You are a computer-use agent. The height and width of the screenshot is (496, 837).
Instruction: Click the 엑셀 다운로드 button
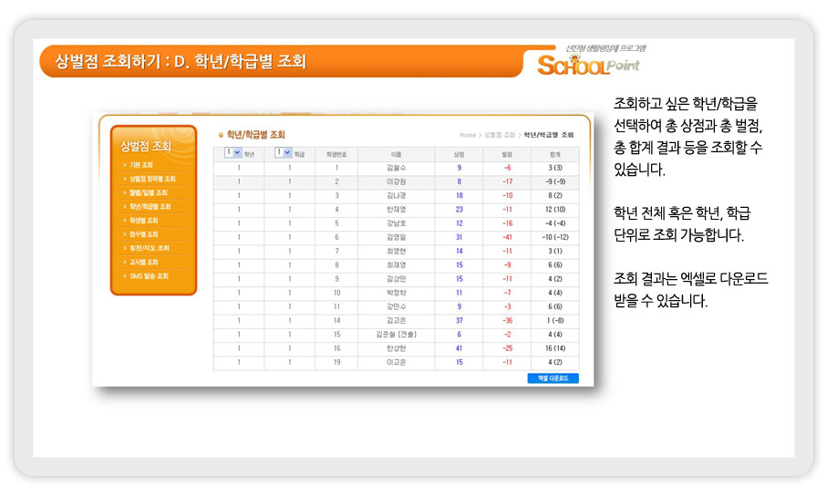[x=553, y=377]
